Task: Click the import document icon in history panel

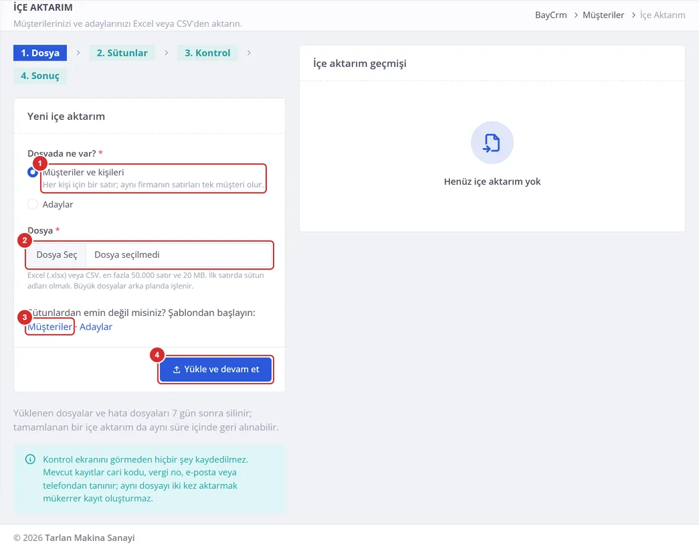Action: coord(492,143)
